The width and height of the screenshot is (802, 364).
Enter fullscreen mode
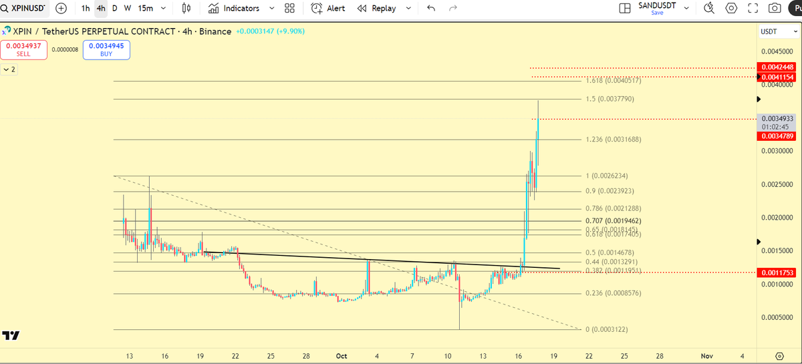point(754,8)
